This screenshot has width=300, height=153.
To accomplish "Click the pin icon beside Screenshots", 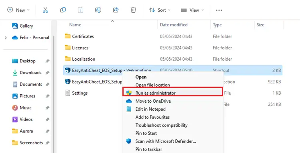I will pyautogui.click(x=47, y=143).
